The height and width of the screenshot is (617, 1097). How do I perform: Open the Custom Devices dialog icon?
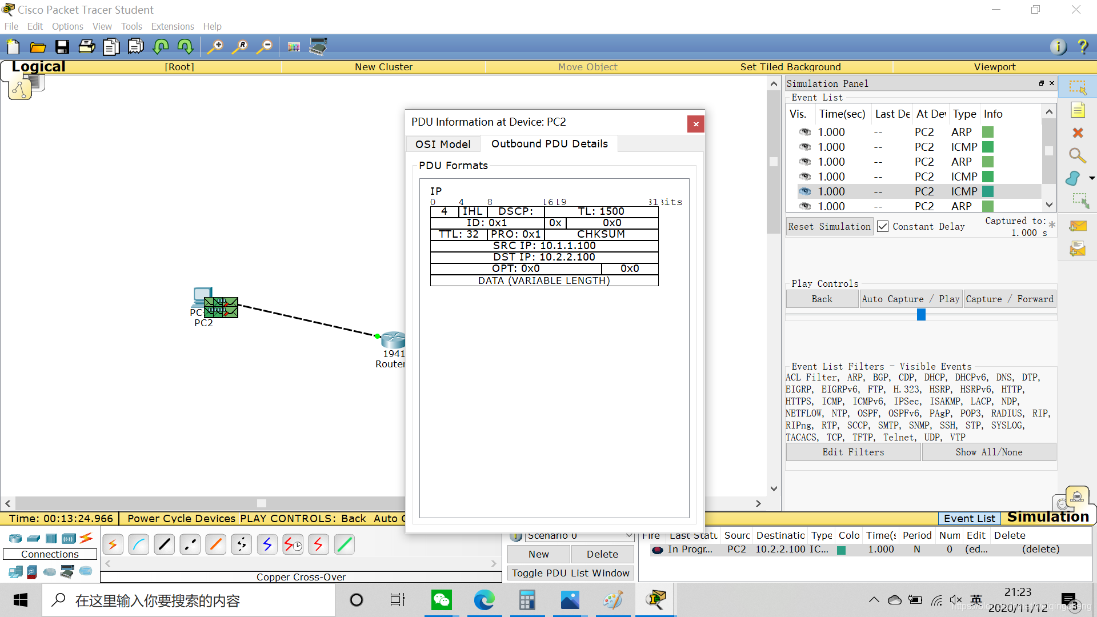click(318, 46)
